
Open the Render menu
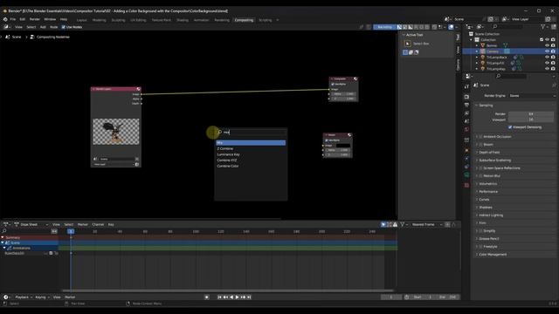(x=35, y=19)
